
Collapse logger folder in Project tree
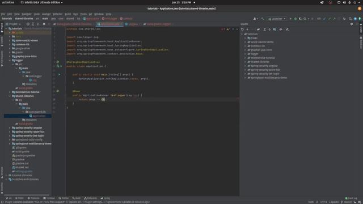(x=10, y=60)
